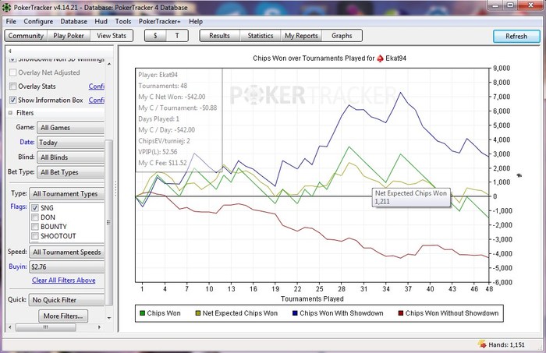Screen dimensions: 546x353
Task: Open the Bet Type dropdown
Action: 71,172
